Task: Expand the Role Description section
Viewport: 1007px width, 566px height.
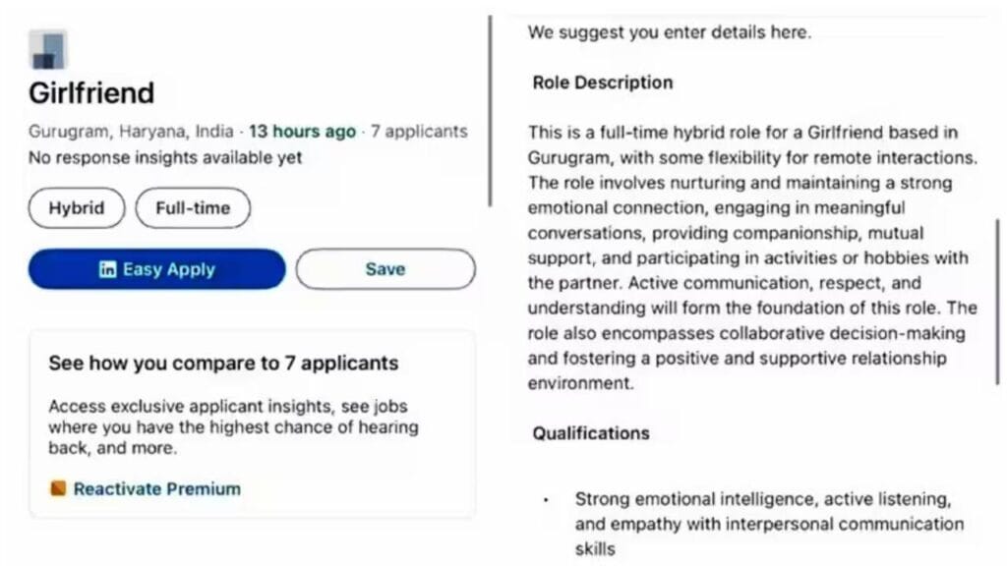Action: click(x=603, y=83)
